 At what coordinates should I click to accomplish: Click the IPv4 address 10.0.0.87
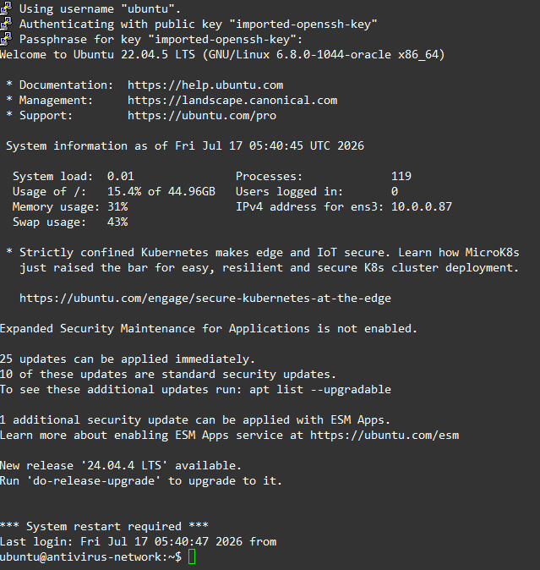pyautogui.click(x=422, y=207)
